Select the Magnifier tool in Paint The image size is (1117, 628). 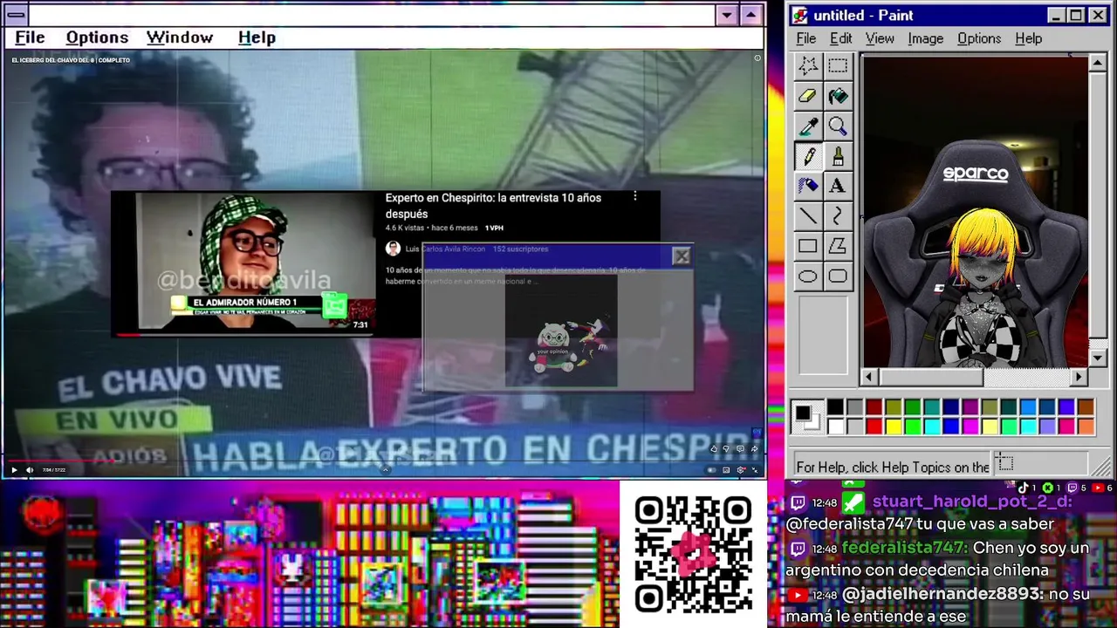pos(838,126)
